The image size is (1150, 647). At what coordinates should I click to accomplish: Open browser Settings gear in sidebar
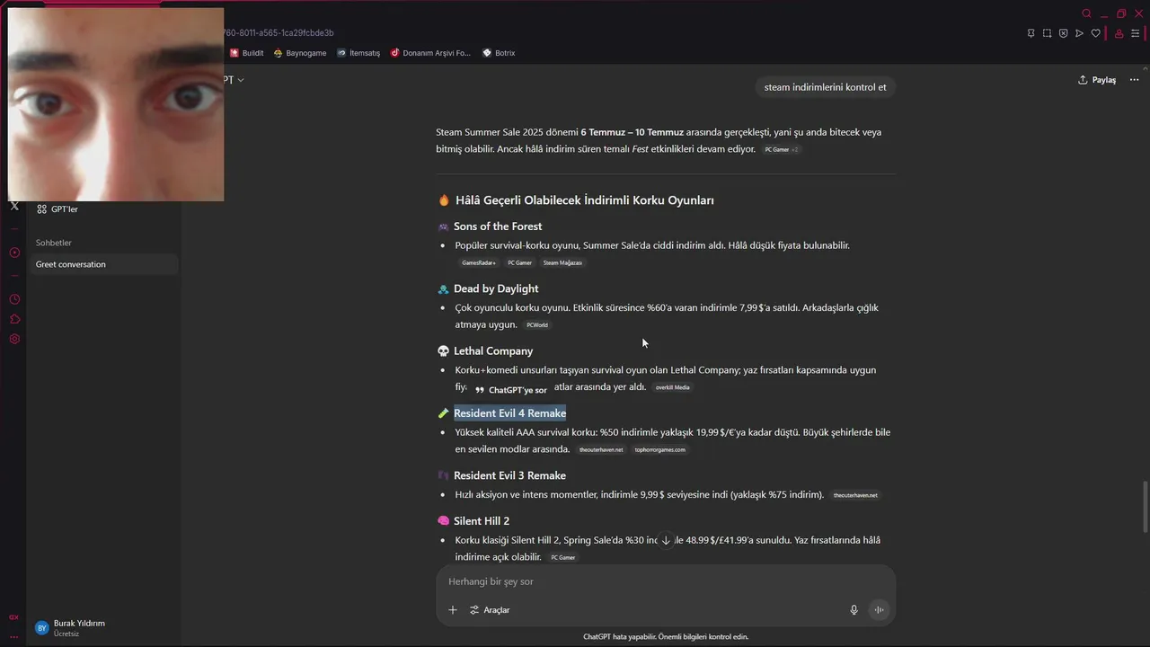pyautogui.click(x=14, y=339)
